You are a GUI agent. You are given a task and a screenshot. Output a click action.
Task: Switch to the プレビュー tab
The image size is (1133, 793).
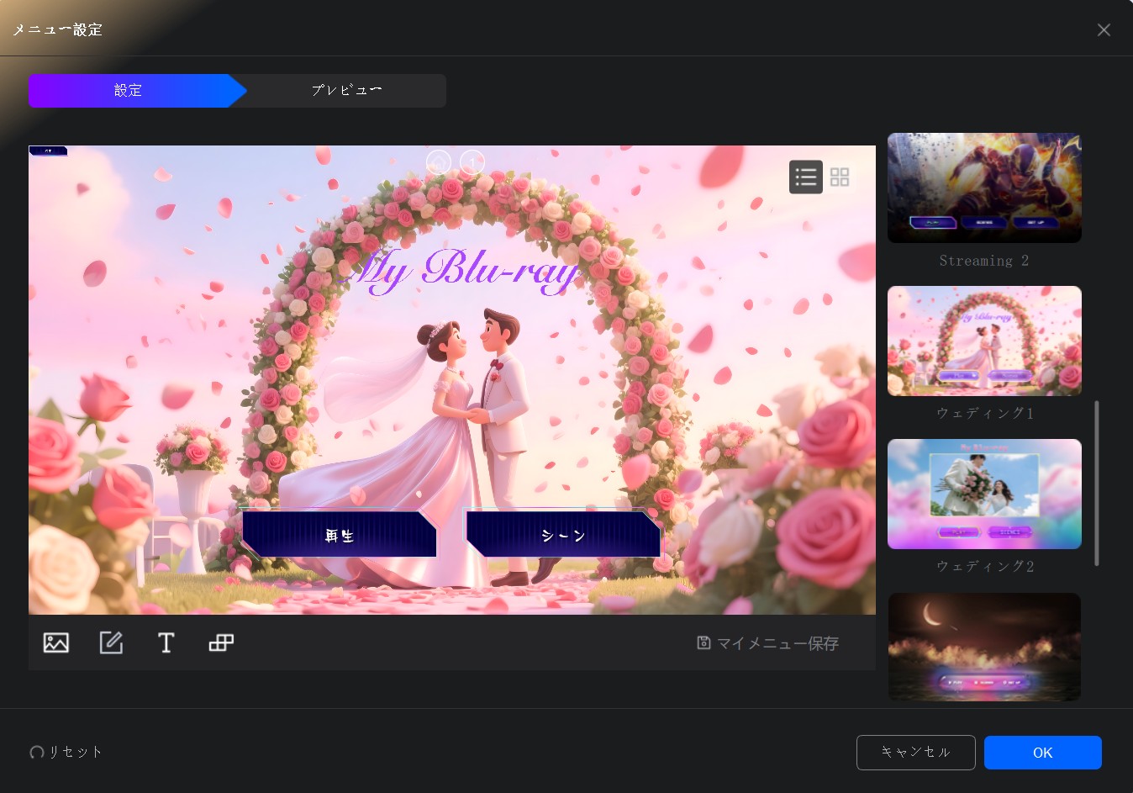pos(346,91)
